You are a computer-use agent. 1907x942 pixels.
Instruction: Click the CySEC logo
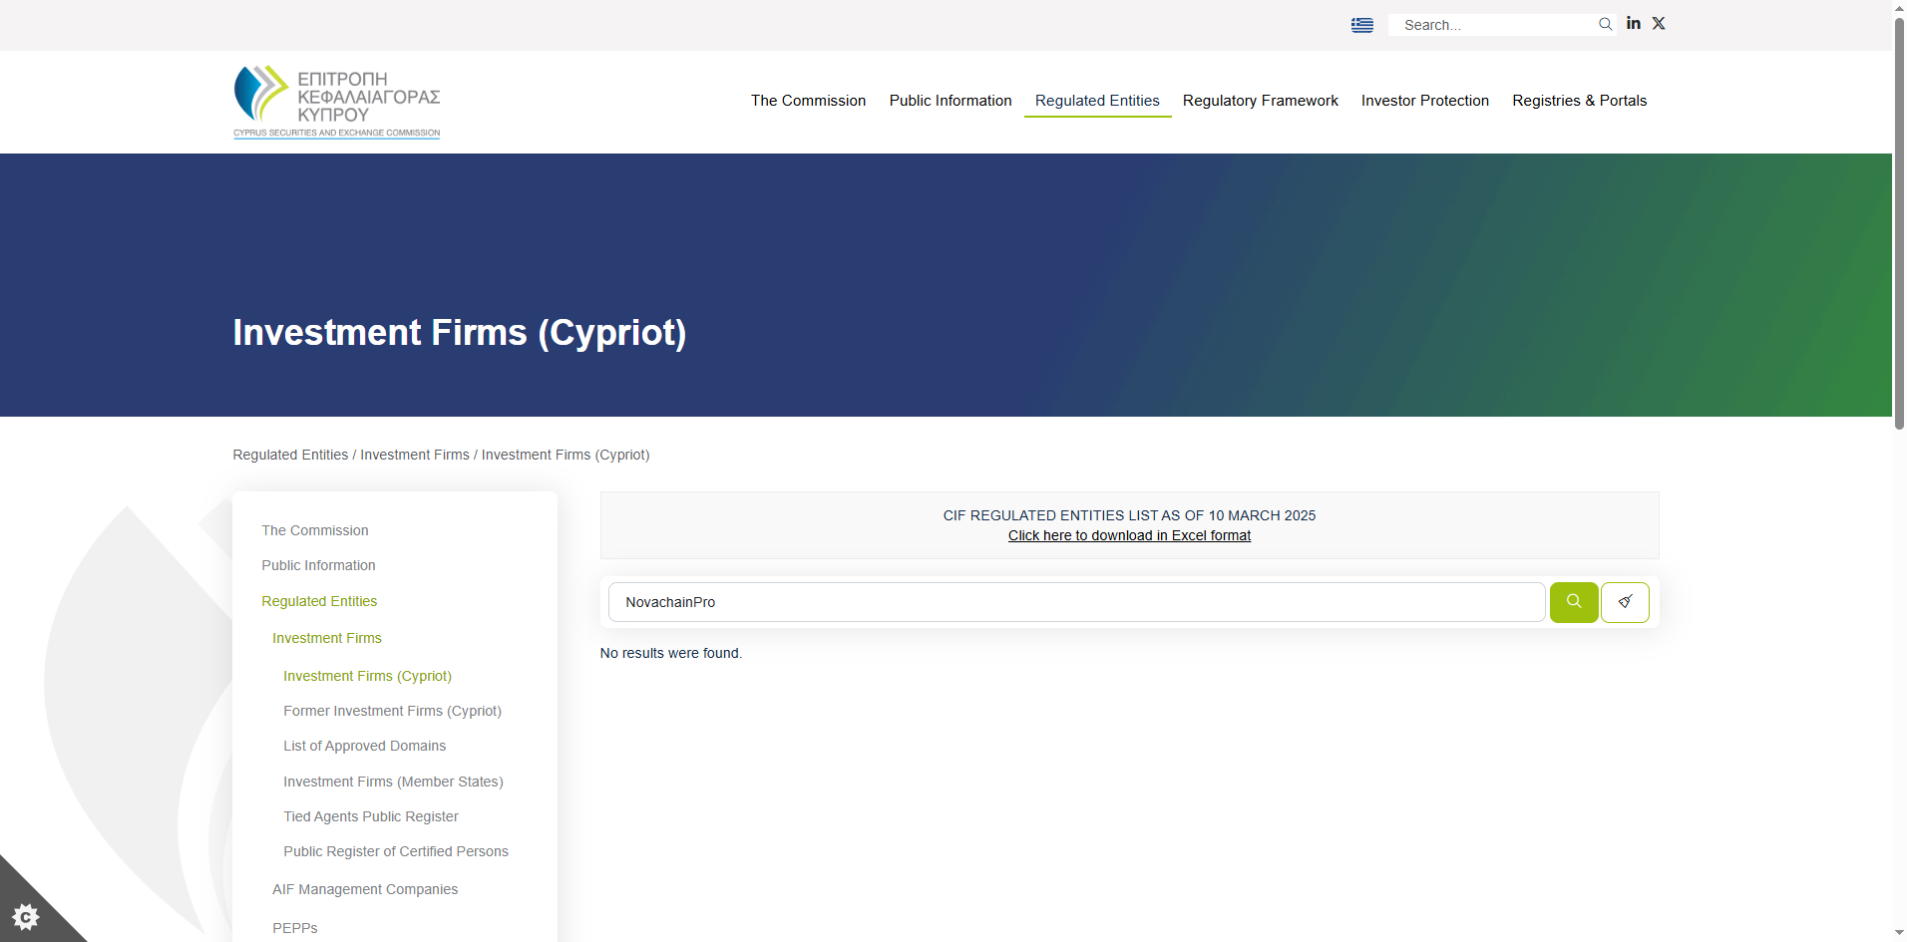(337, 102)
